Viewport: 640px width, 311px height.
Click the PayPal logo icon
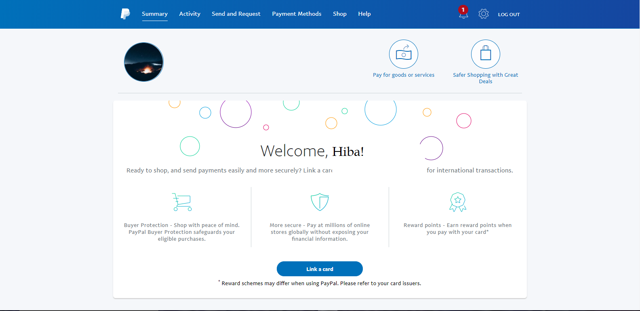(125, 14)
